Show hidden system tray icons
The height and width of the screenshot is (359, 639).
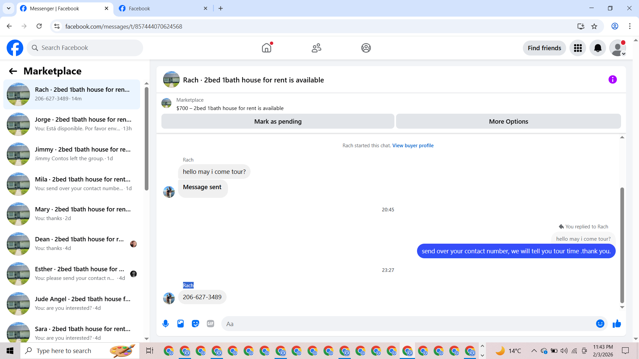[x=534, y=351]
